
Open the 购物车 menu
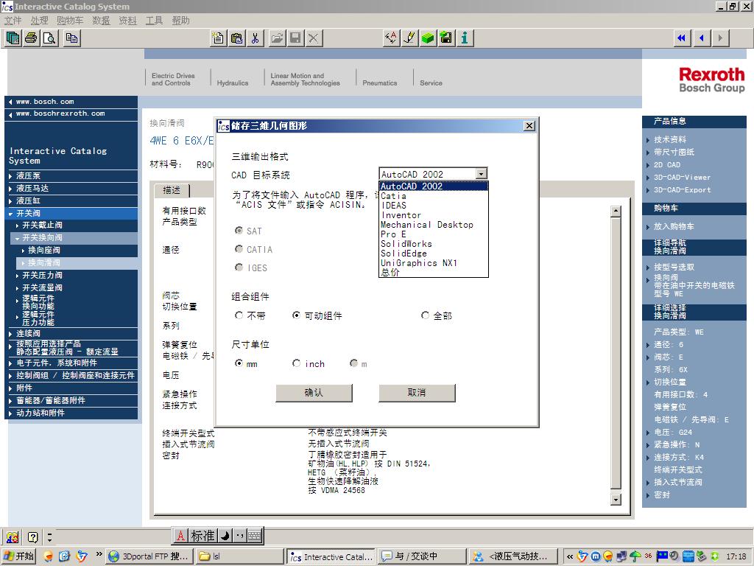[70, 20]
